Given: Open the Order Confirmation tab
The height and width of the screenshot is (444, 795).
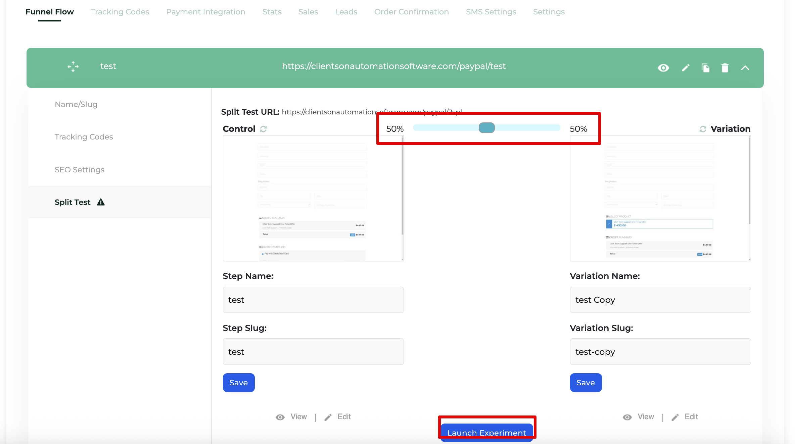Looking at the screenshot, I should pos(411,12).
